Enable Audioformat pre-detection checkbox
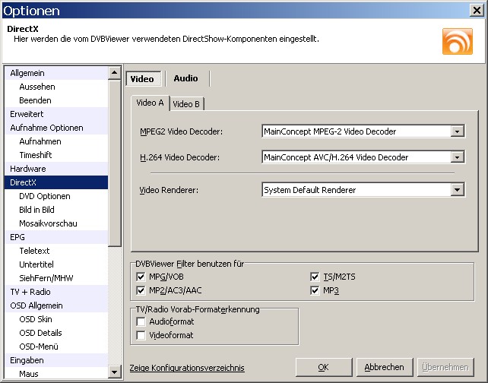488x383 pixels. point(141,321)
